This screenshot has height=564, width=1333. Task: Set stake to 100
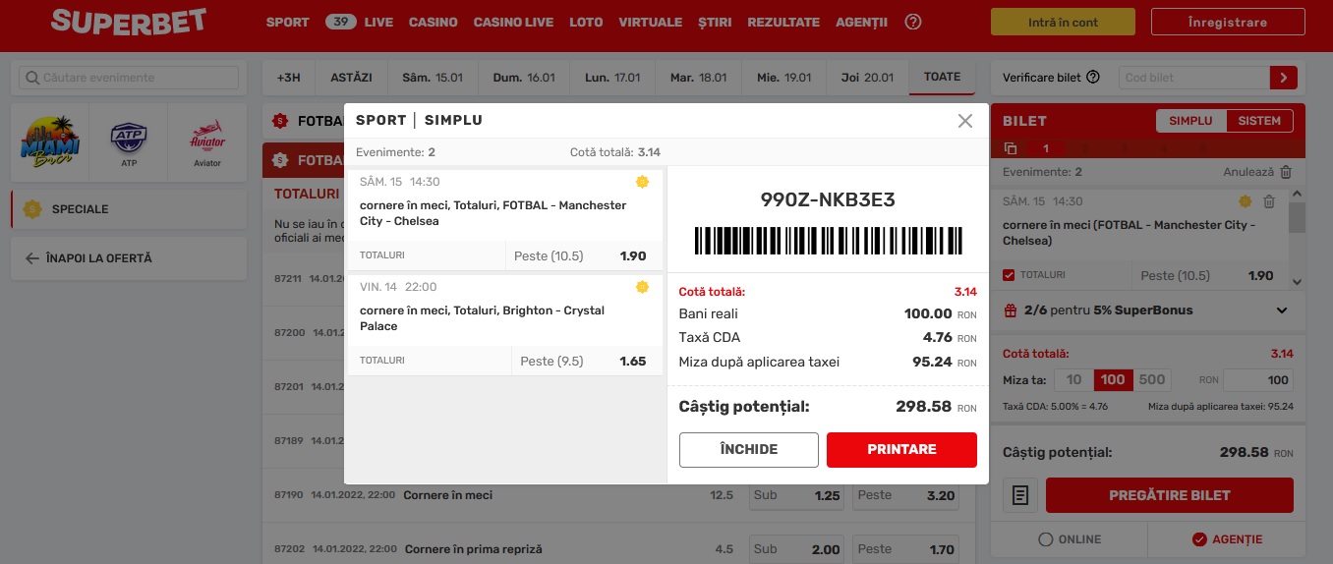point(1113,380)
